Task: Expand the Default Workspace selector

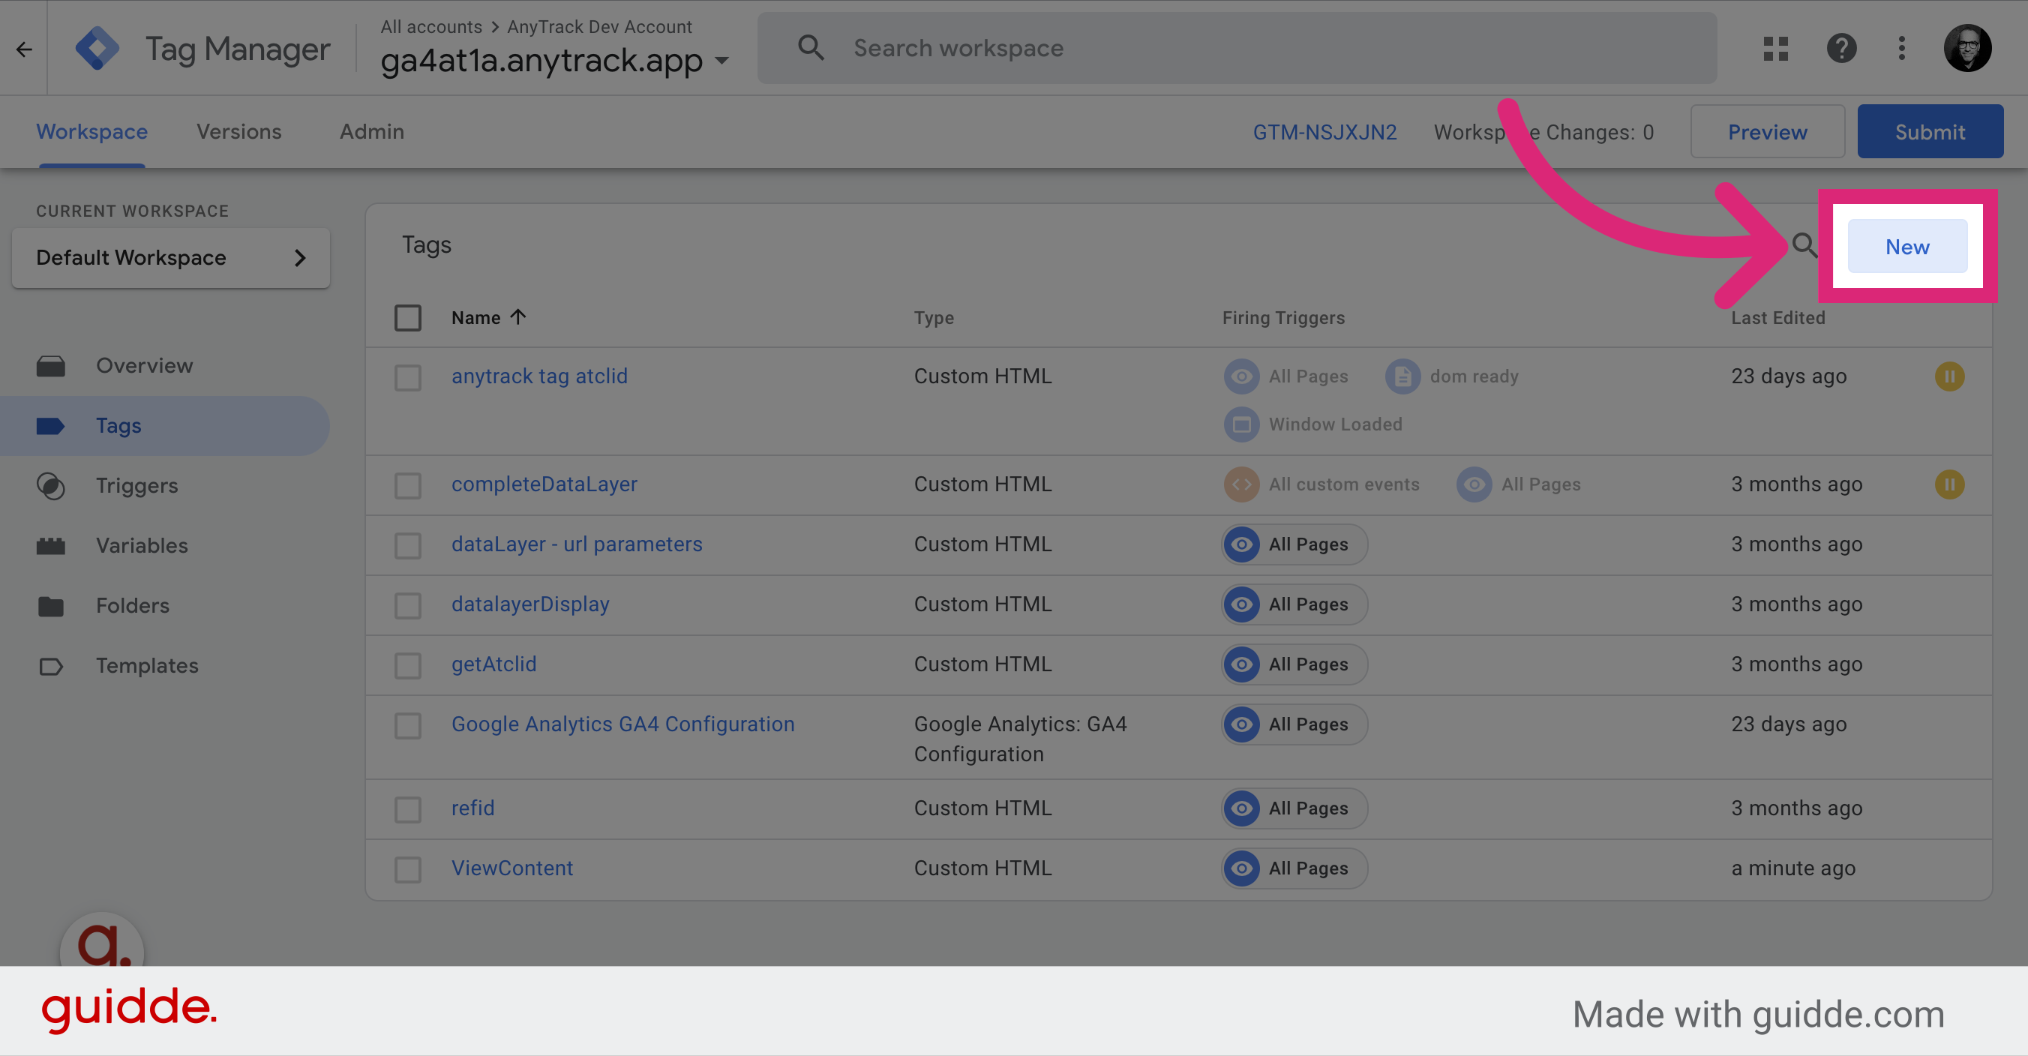Action: pos(171,258)
